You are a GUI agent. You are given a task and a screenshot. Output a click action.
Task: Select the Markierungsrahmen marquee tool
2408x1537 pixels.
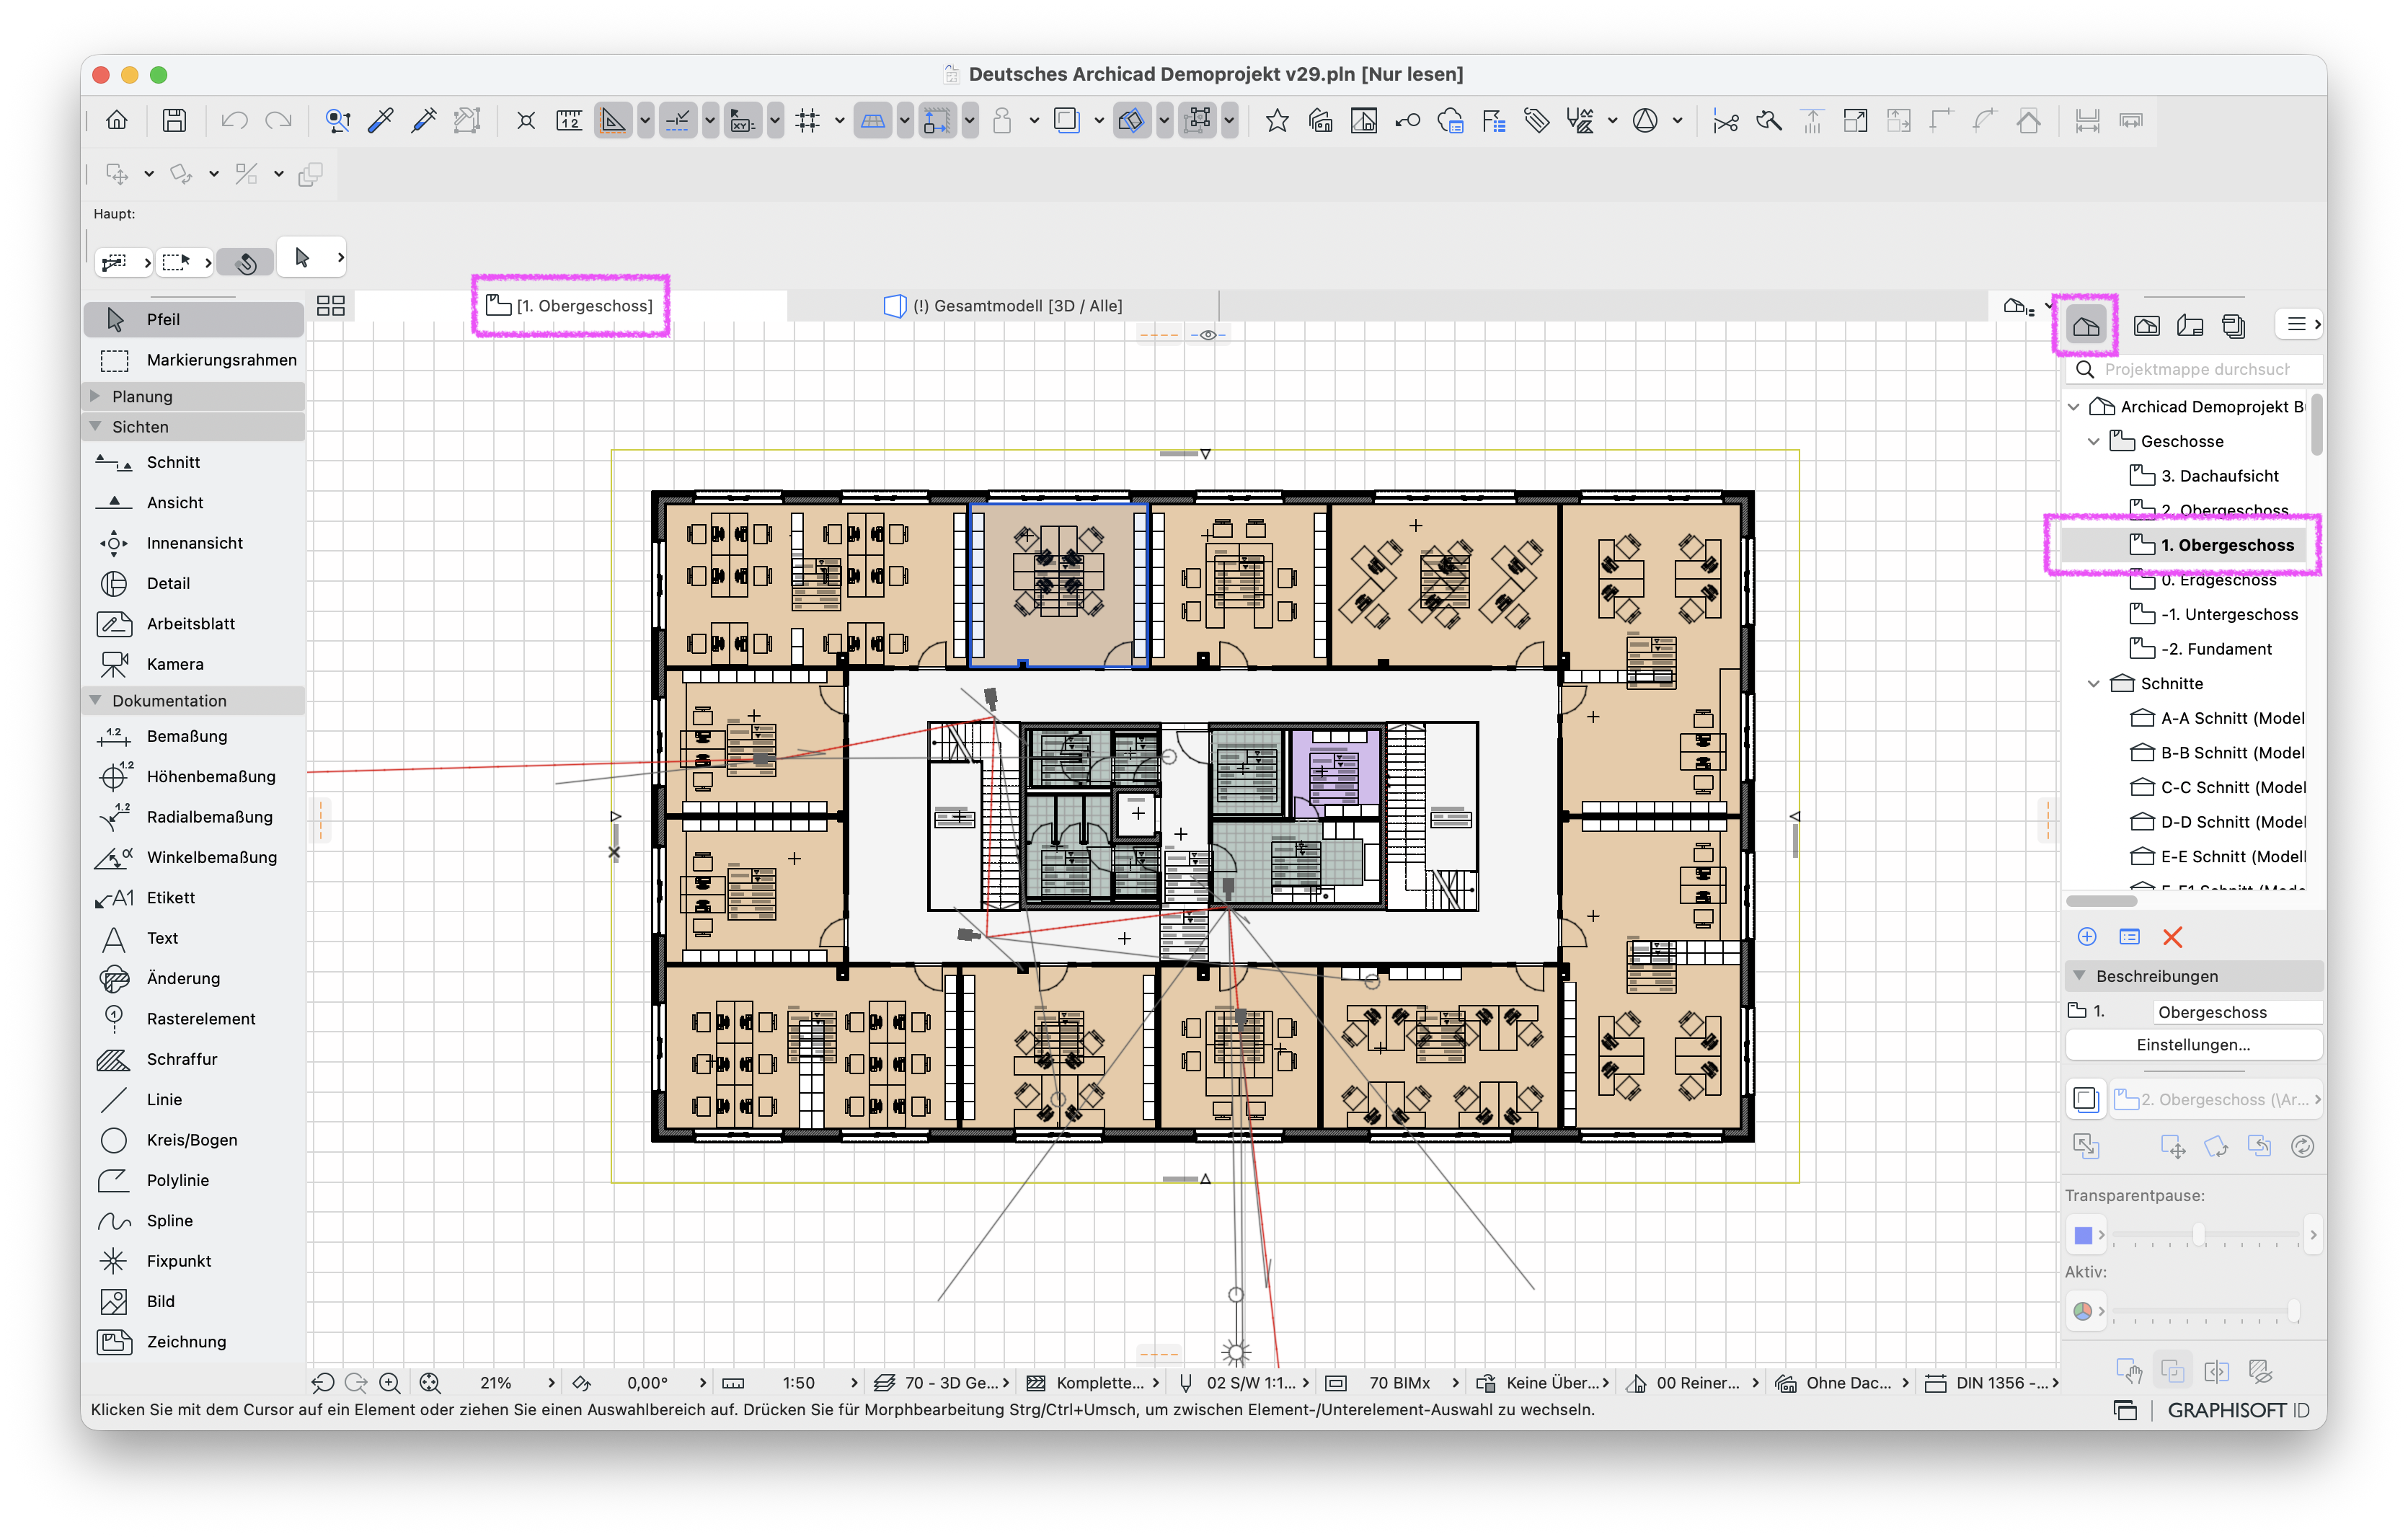[194, 360]
